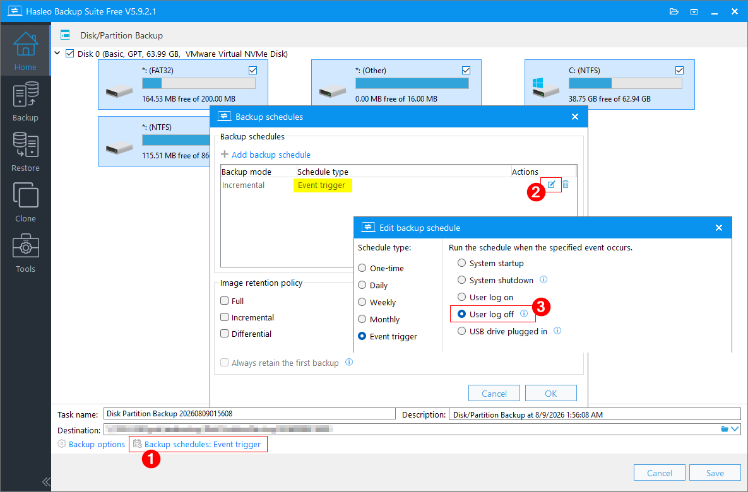Open the Backup section in sidebar
Screen dimensions: 748x492
25,102
